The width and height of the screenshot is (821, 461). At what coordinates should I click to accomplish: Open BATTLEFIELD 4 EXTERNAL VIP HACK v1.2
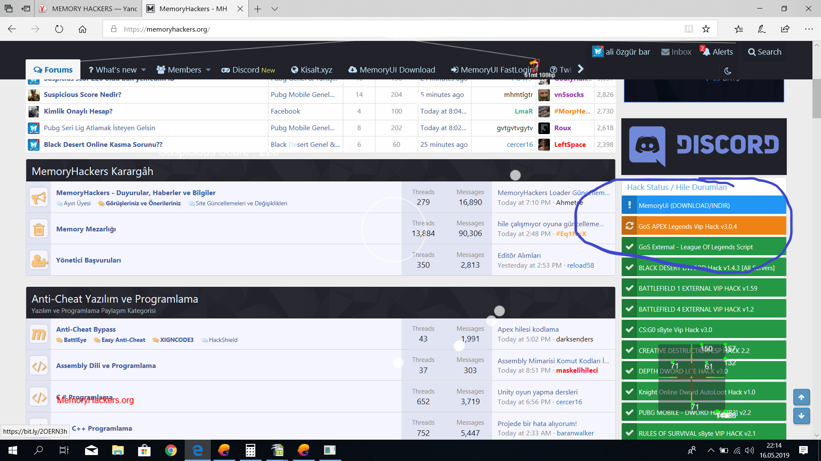coord(704,309)
